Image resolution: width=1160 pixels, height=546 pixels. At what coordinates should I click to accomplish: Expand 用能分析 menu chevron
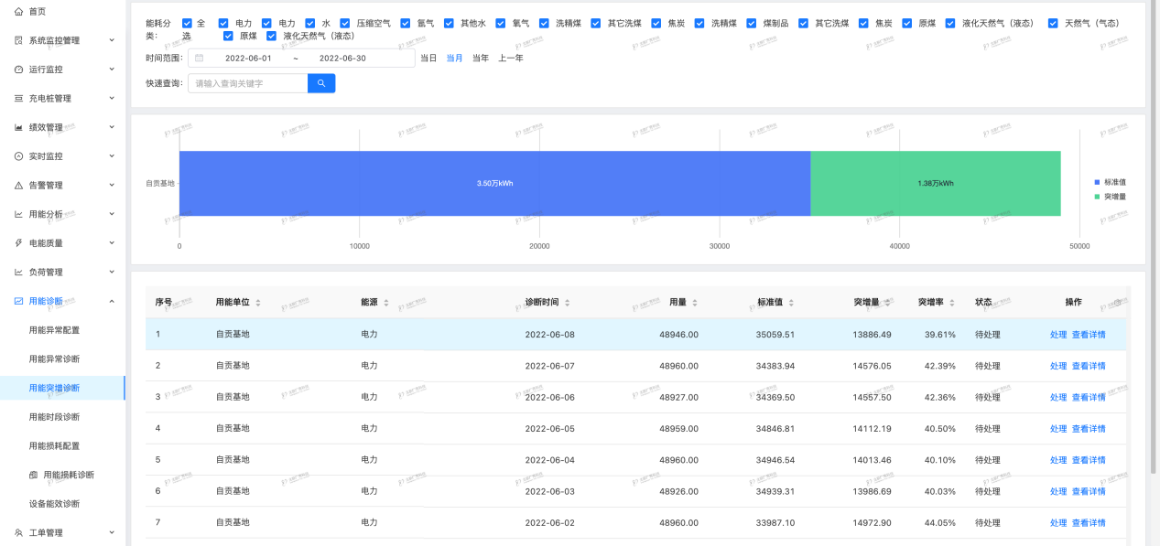coord(112,214)
